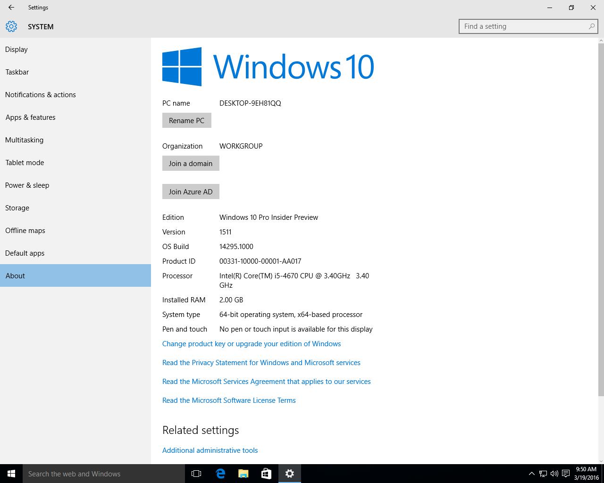The image size is (604, 483).
Task: Click the Related settings heading
Action: tap(201, 430)
